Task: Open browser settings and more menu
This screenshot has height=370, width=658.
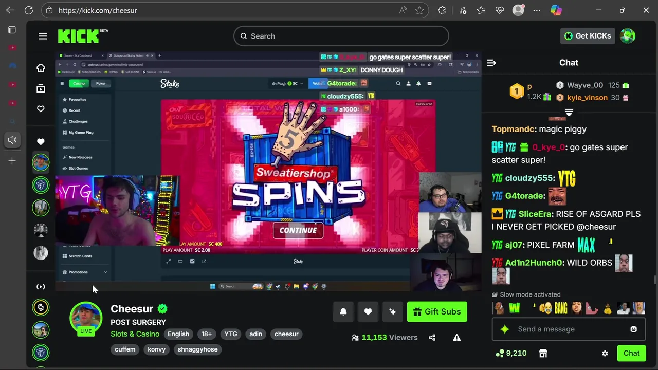Action: 537,10
